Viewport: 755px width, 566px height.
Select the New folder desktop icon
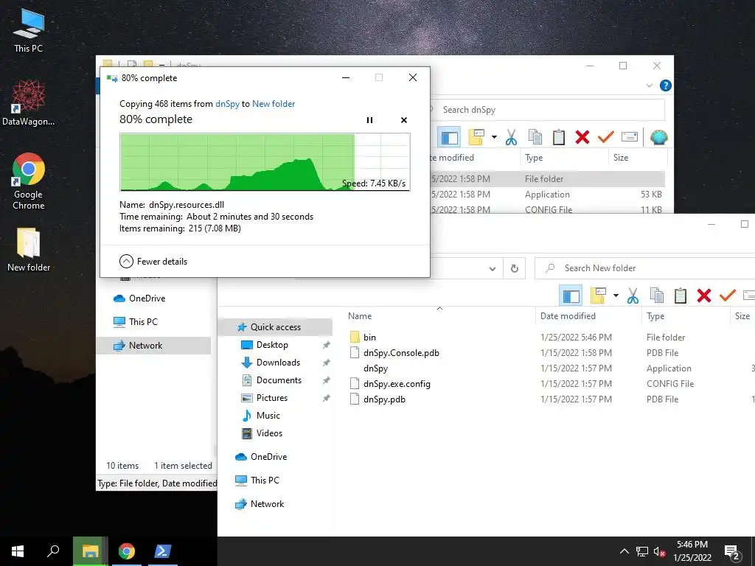coord(29,250)
